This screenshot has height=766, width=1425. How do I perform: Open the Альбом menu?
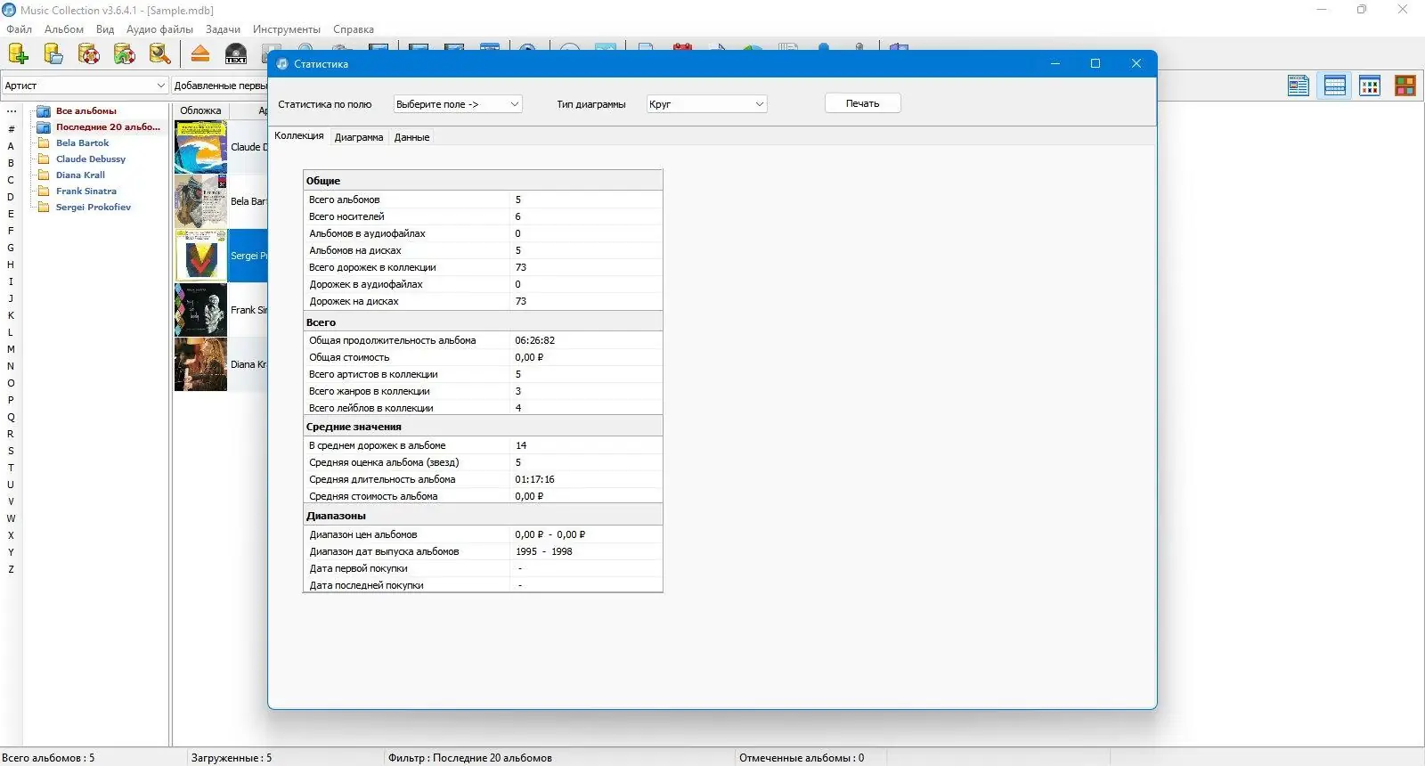point(64,29)
